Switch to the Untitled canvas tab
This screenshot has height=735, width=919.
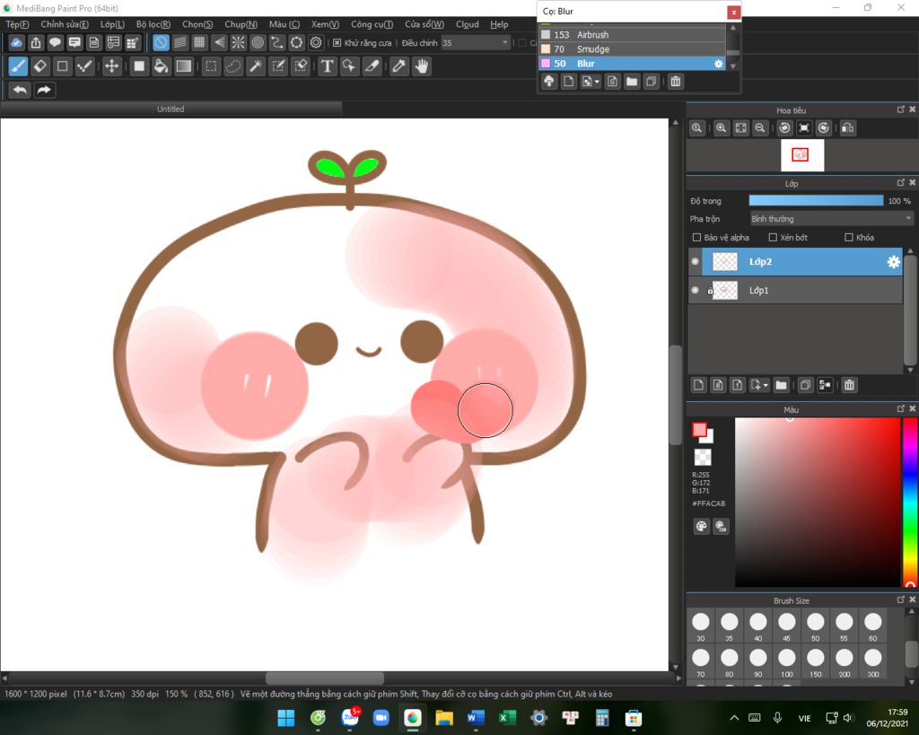tap(171, 109)
